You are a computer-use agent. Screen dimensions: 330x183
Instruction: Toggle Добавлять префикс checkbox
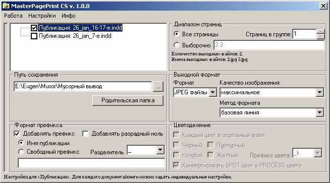click(17, 134)
